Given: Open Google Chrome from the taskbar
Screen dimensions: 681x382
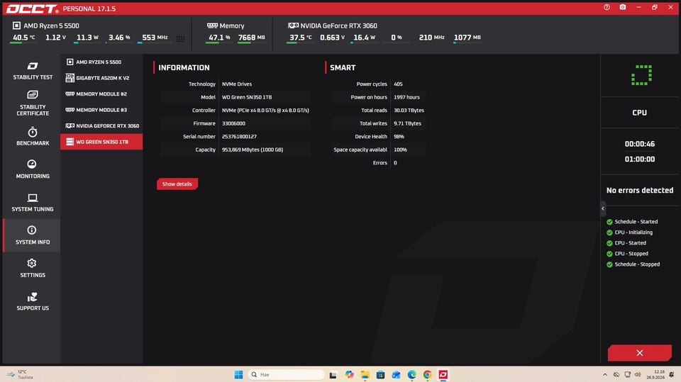Looking at the screenshot, I should coord(427,375).
